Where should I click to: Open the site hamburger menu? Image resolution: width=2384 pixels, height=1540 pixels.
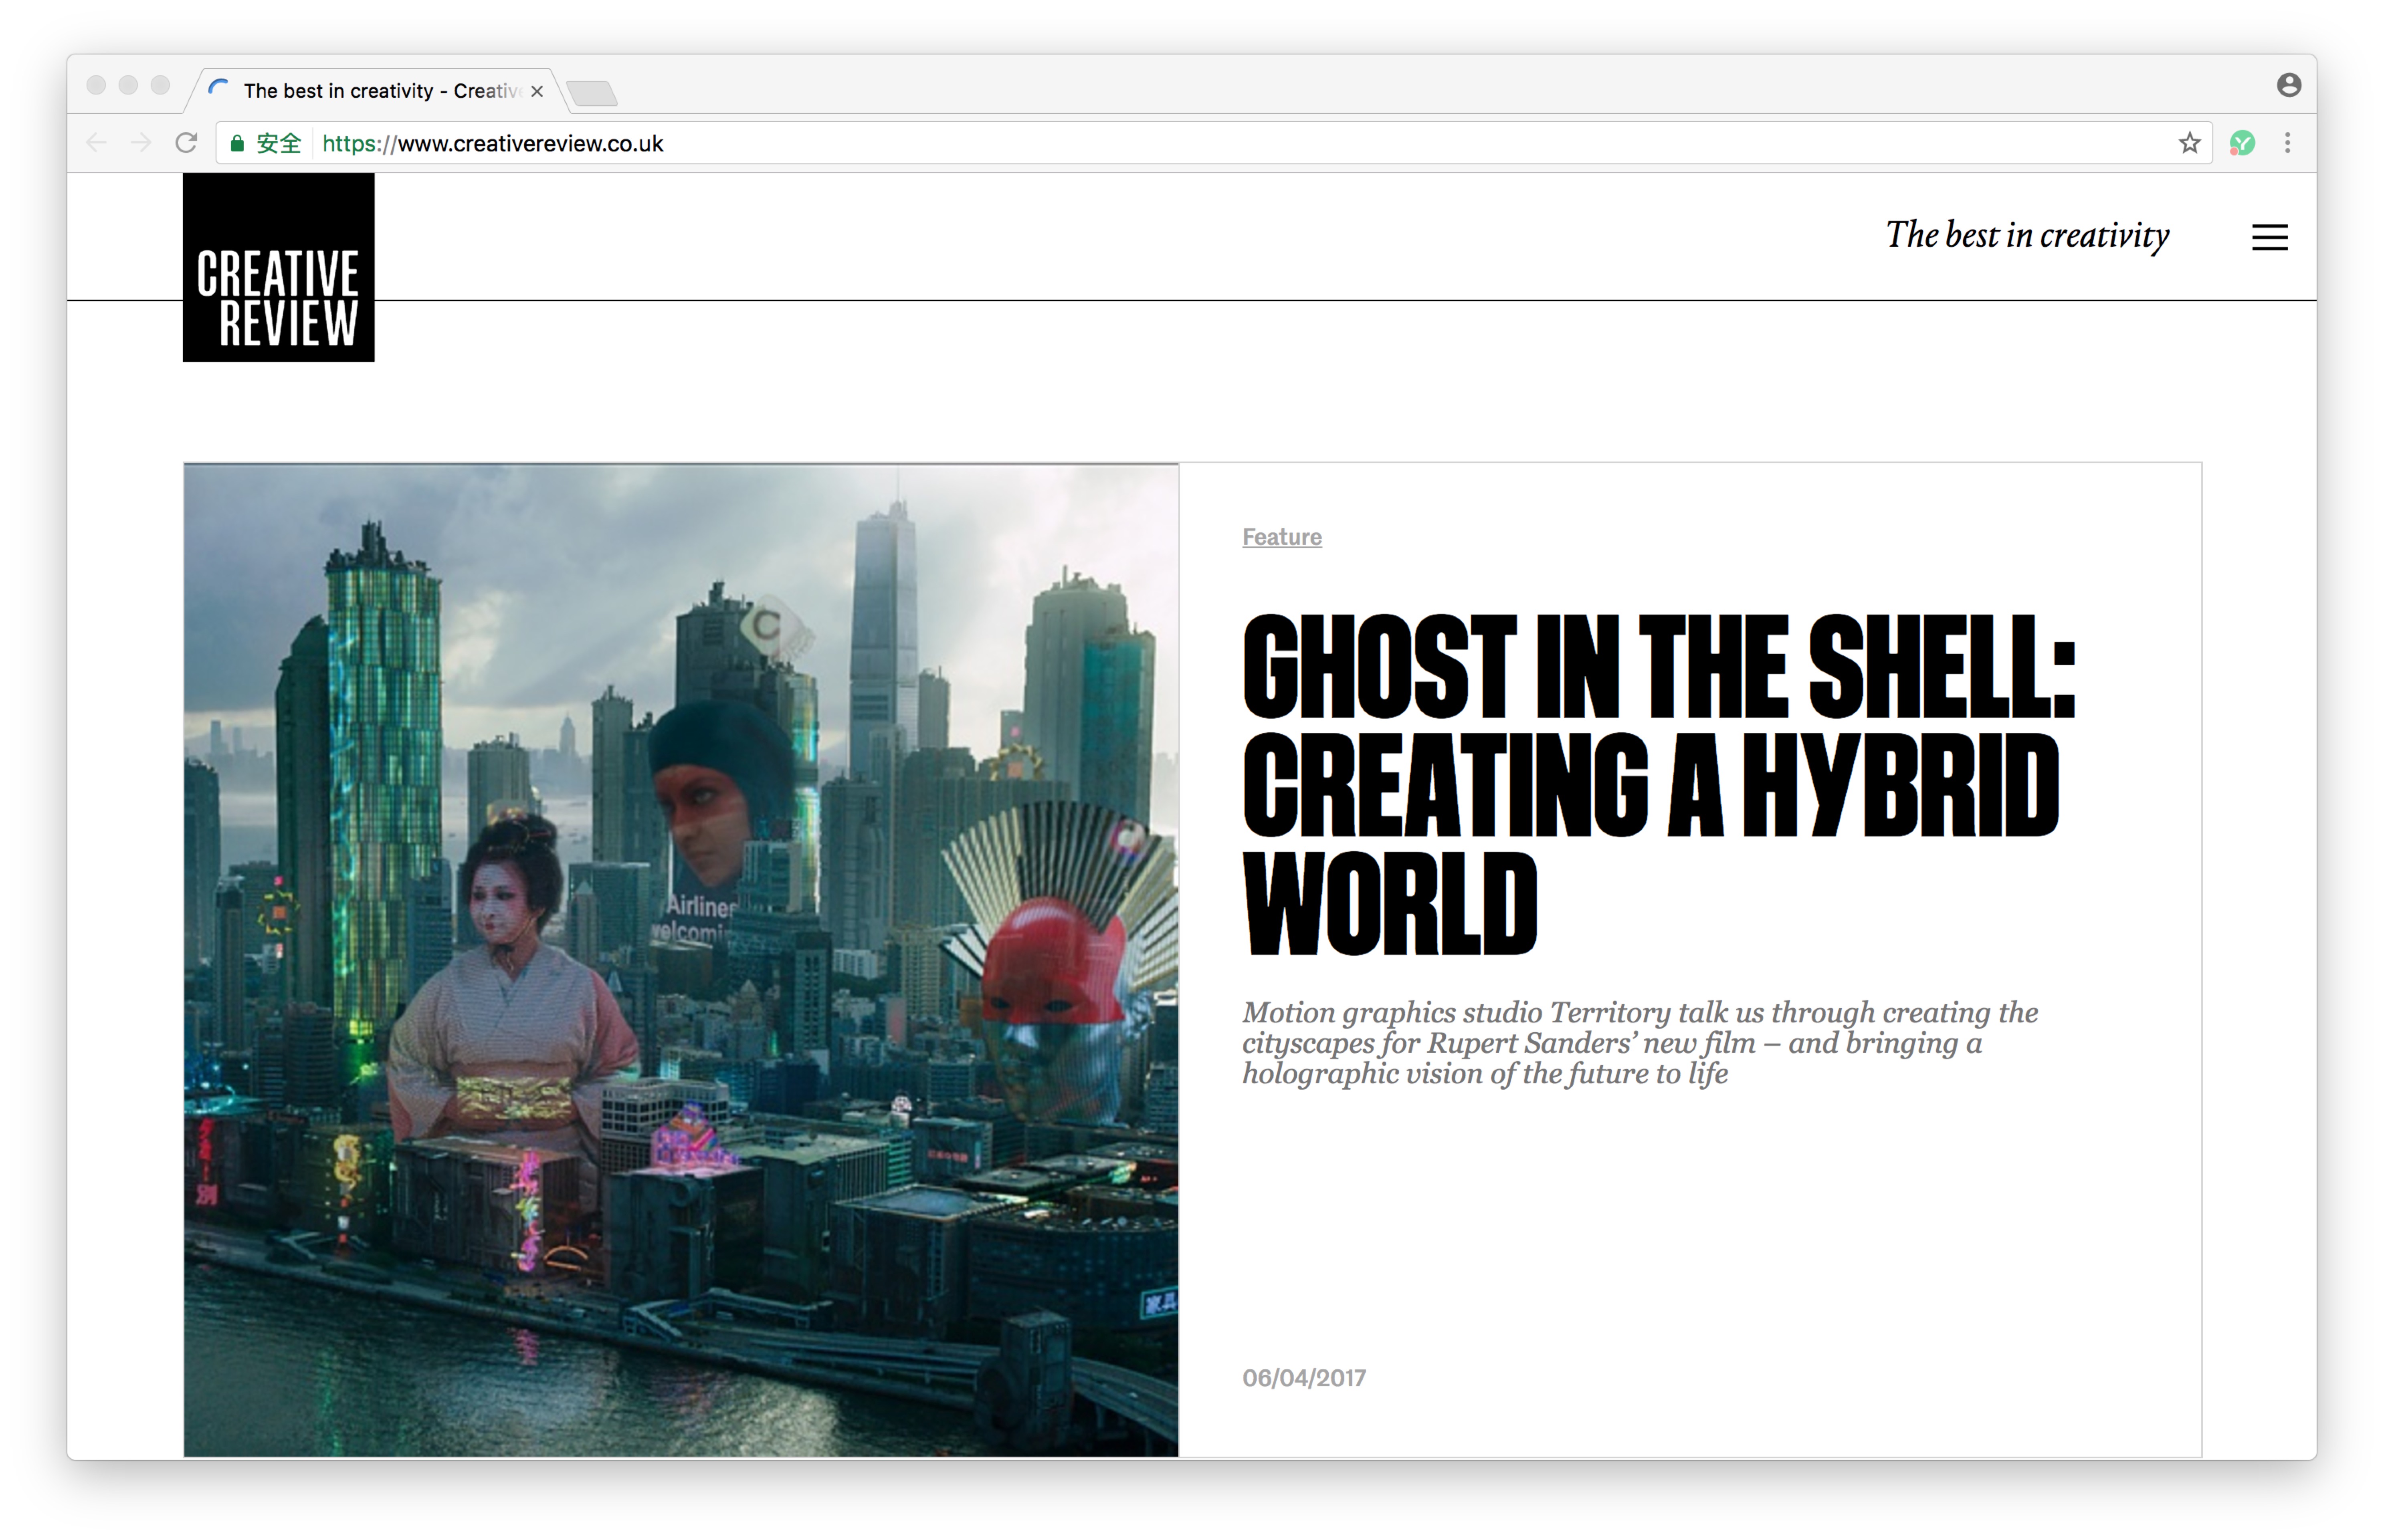2269,237
